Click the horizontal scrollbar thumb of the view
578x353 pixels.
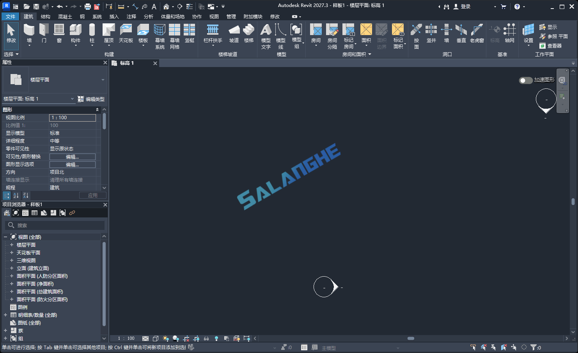pos(411,338)
